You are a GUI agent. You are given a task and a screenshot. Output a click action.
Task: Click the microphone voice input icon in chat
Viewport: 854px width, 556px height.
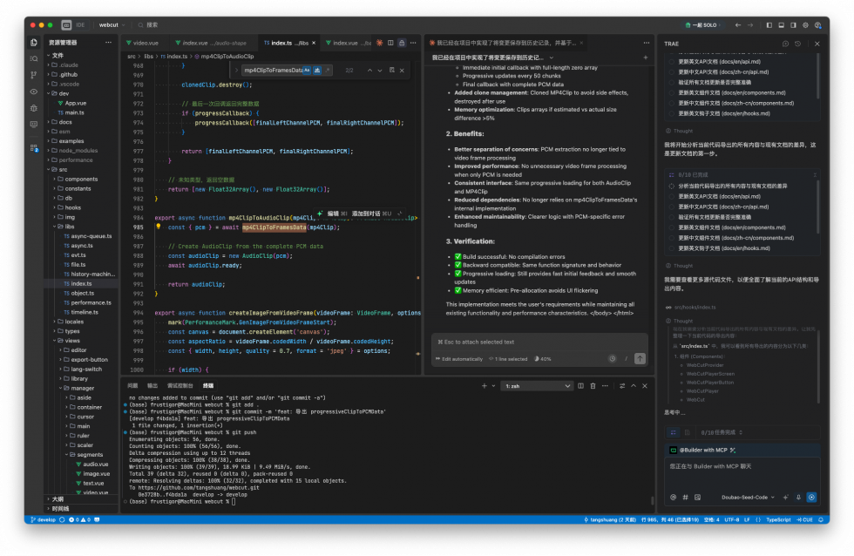[x=799, y=497]
